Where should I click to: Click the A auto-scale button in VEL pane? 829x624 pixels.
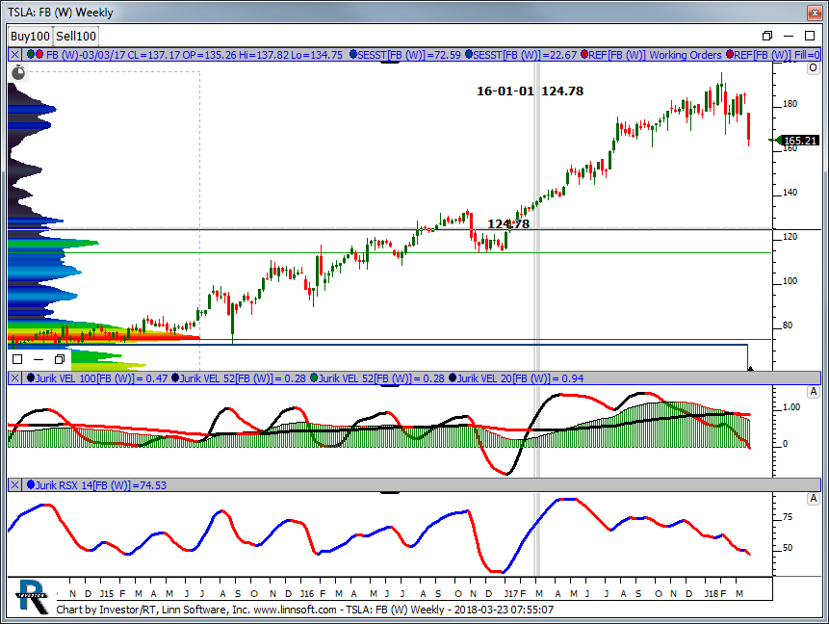[814, 392]
